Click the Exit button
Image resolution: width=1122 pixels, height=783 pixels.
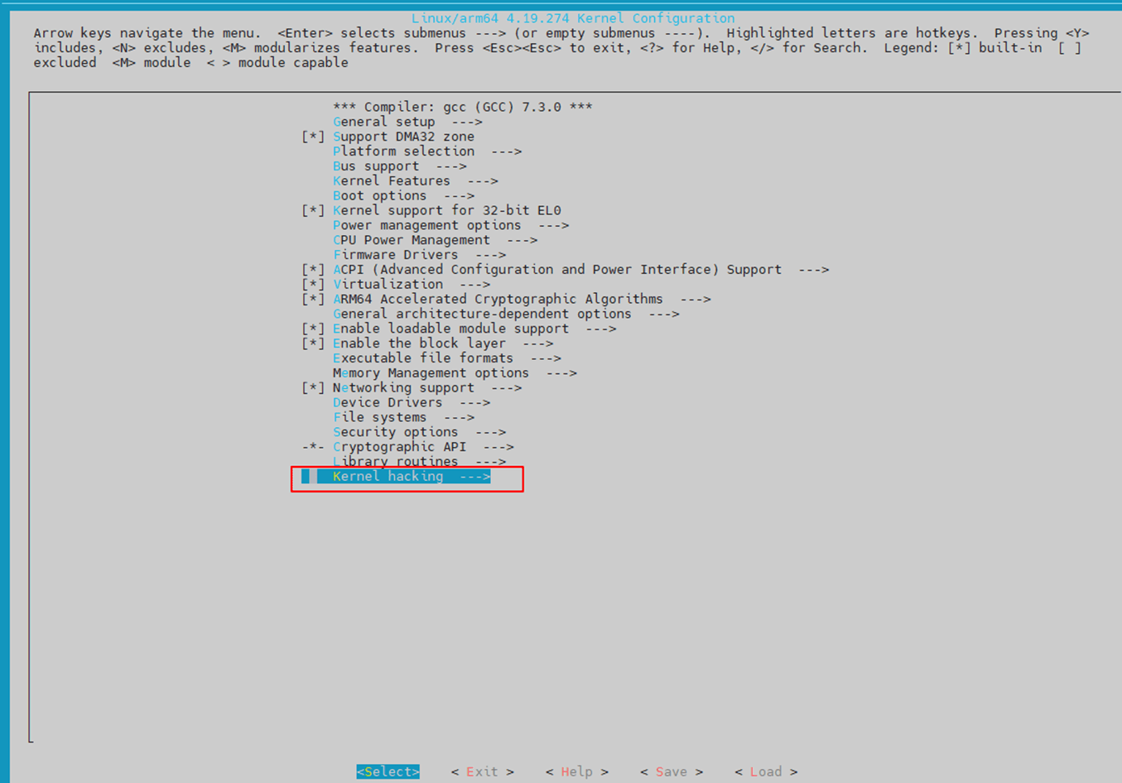pos(483,771)
